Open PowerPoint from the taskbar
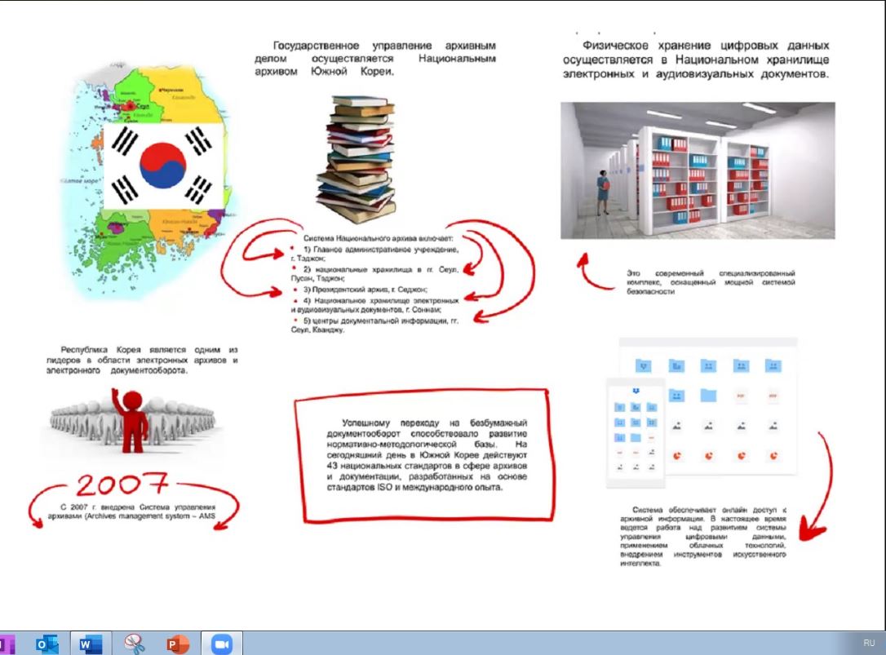 coord(177,644)
